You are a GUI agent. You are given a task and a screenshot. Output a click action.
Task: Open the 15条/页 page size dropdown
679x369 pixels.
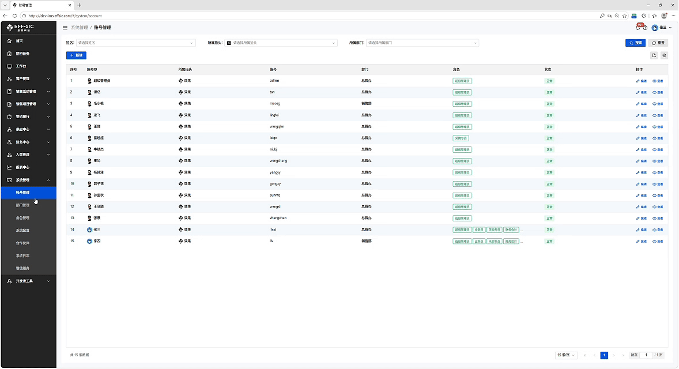click(x=566, y=355)
